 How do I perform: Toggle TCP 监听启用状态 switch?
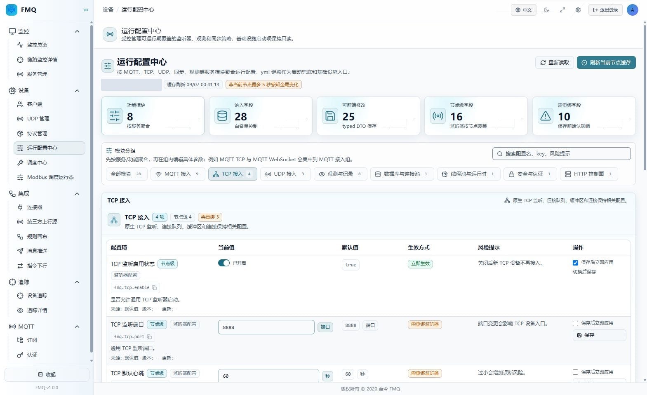pyautogui.click(x=224, y=263)
